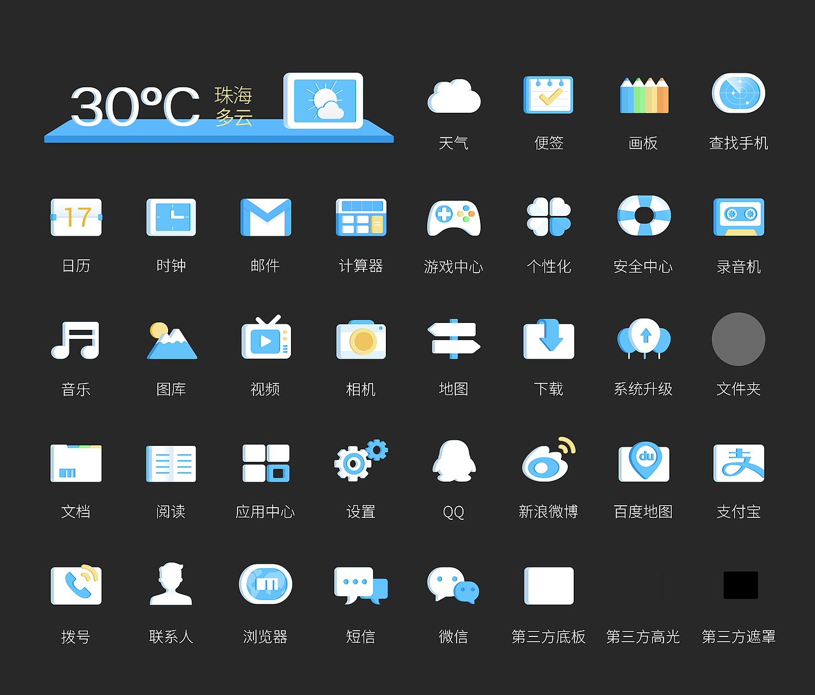Launch the 录音机 cassette recorder icon

739,217
